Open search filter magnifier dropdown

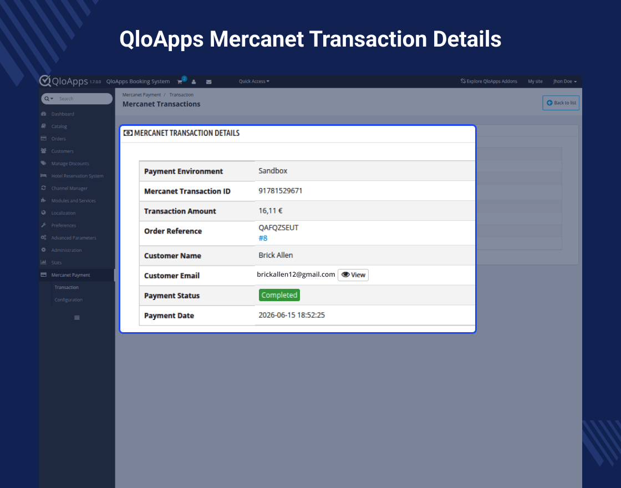(49, 99)
